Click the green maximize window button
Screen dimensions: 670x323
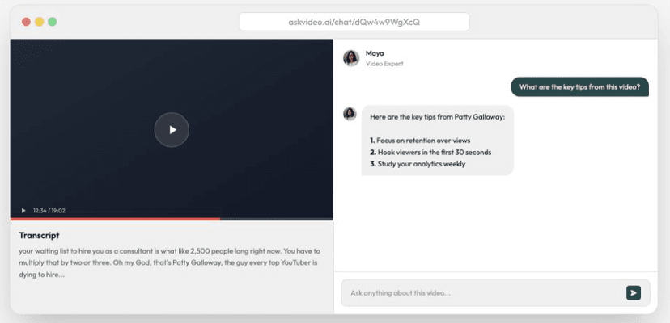click(52, 22)
